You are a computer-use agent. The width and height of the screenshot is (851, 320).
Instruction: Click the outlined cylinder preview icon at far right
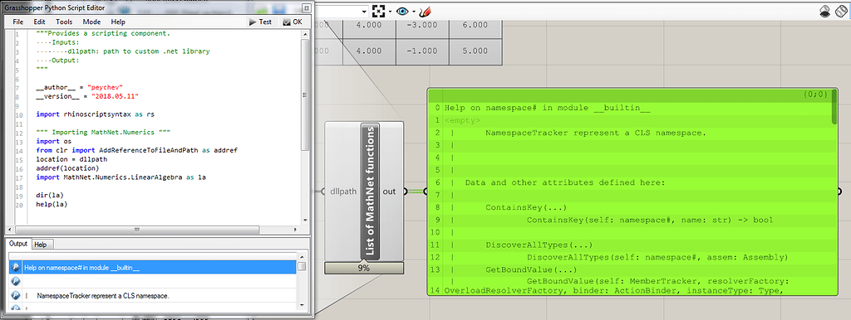click(841, 11)
